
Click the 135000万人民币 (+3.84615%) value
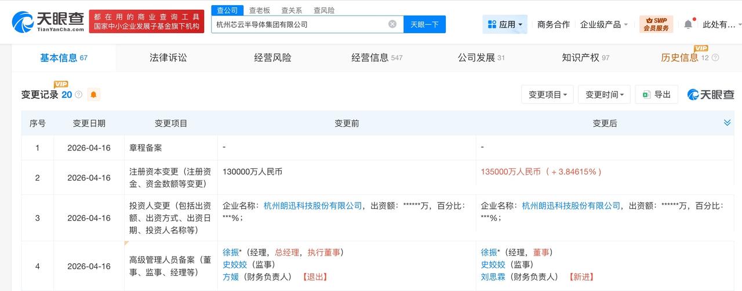541,172
